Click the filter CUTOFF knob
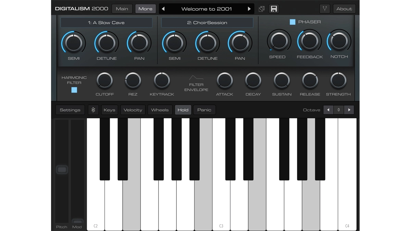Viewport: 411px width, 231px height. 104,81
